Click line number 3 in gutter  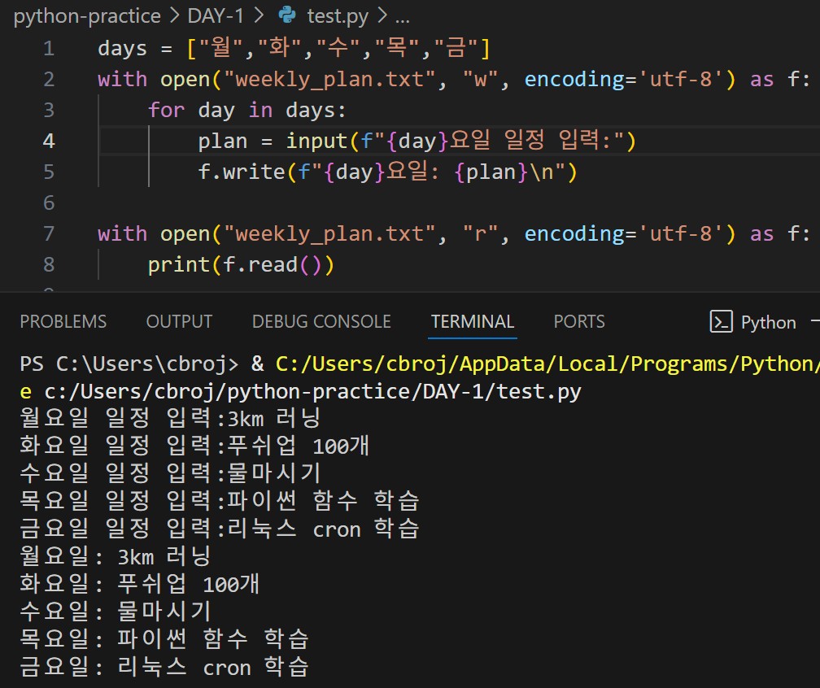pos(49,111)
